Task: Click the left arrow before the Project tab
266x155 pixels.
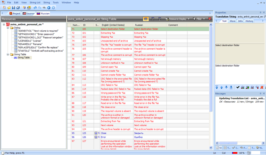Action: point(2,13)
